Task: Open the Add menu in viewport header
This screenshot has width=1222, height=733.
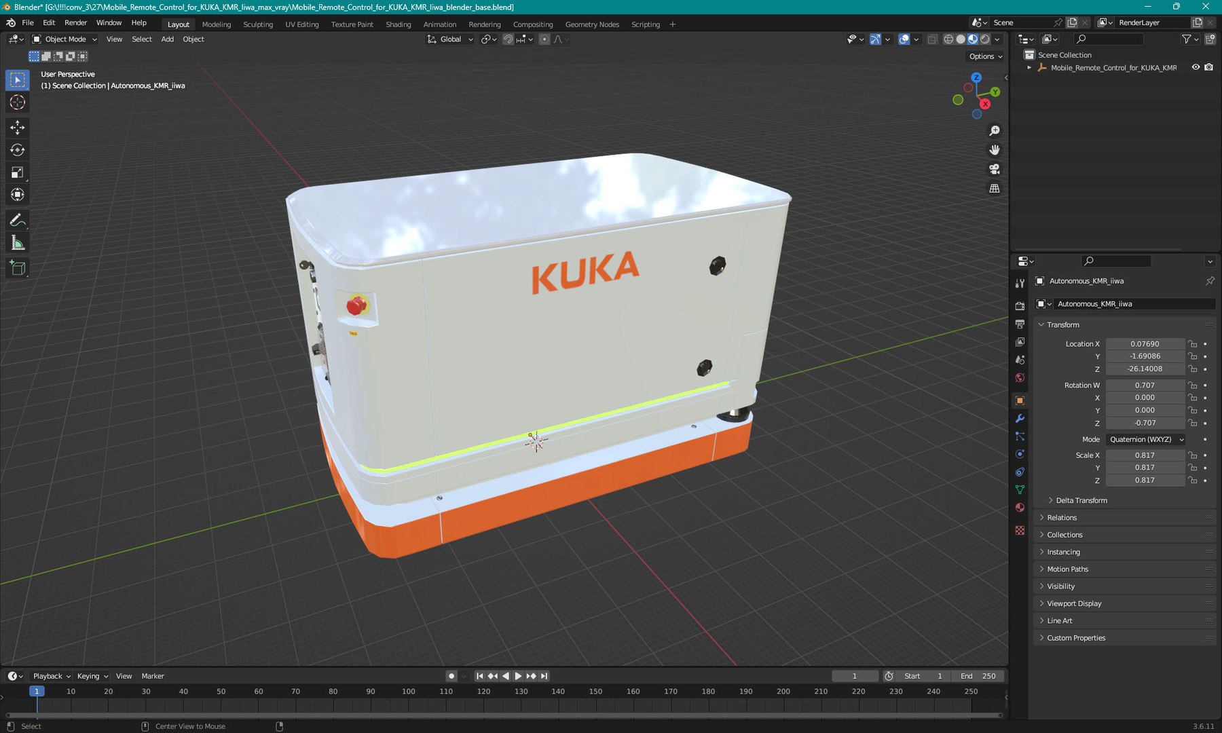Action: [167, 39]
